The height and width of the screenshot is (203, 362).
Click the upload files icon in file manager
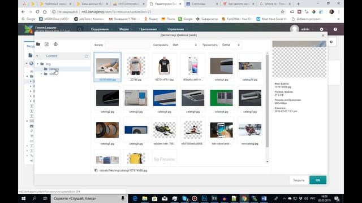55,44
